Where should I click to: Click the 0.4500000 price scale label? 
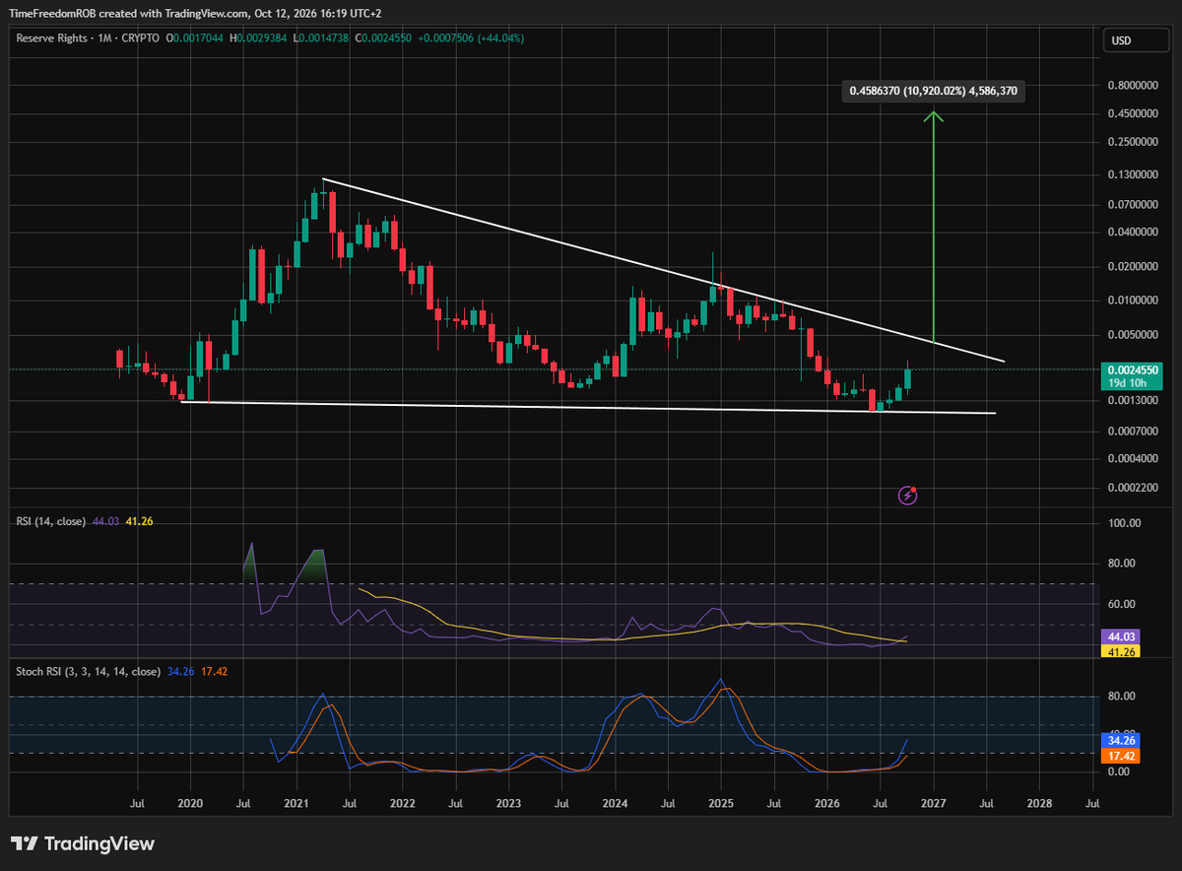click(x=1131, y=114)
